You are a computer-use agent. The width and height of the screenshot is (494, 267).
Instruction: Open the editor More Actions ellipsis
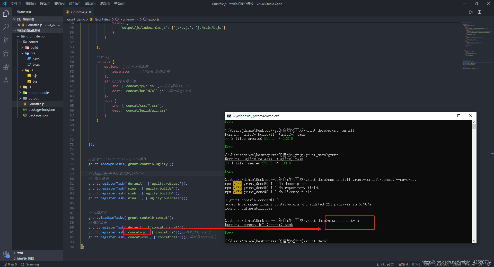point(488,12)
